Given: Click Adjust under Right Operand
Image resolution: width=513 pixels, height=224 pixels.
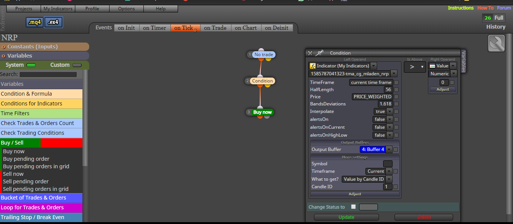Looking at the screenshot, I should (x=443, y=90).
